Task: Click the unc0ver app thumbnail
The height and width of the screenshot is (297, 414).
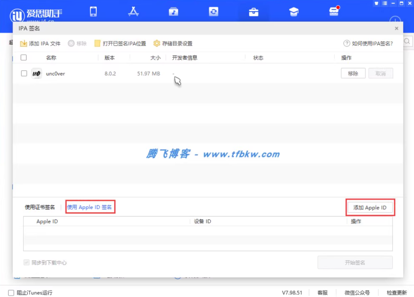Action: [36, 74]
